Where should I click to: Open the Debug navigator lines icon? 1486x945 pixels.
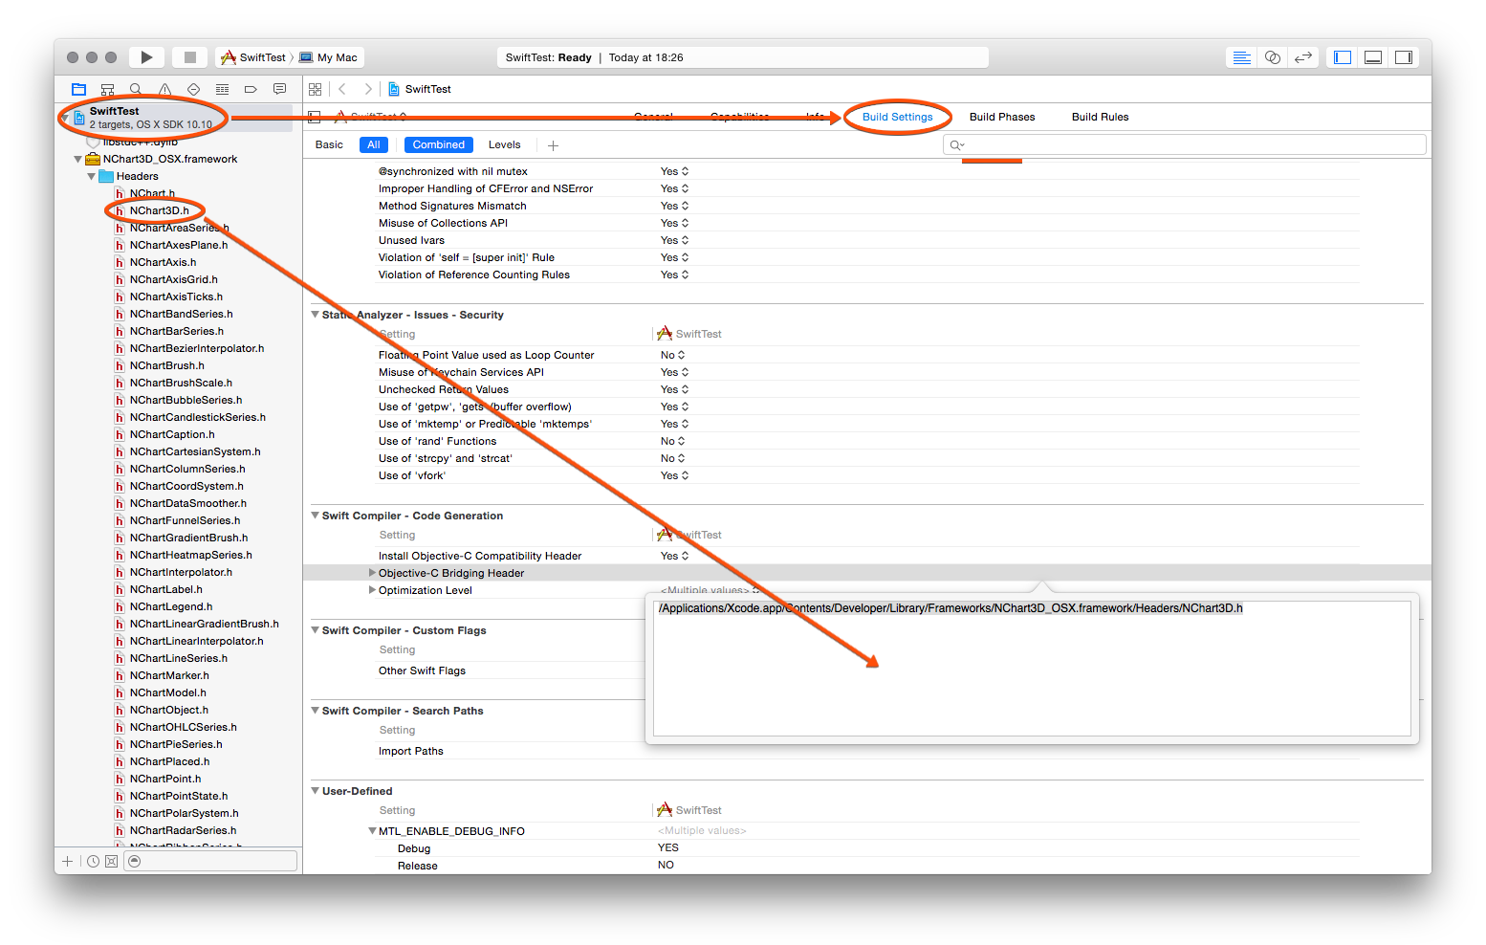(x=222, y=89)
